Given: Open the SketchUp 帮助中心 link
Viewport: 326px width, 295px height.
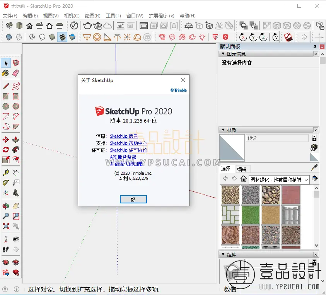Looking at the screenshot, I should click(128, 143).
